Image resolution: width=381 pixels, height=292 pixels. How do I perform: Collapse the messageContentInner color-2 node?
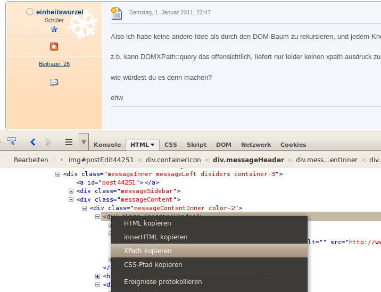tap(85, 208)
